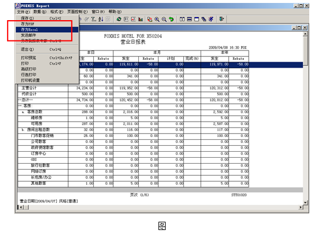
Task: Click the cascade windows icon
Action: tap(204, 20)
